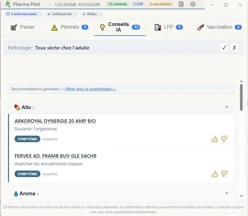Click the Pharma Pilot logo icon
The width and height of the screenshot is (248, 216).
pos(8,4)
